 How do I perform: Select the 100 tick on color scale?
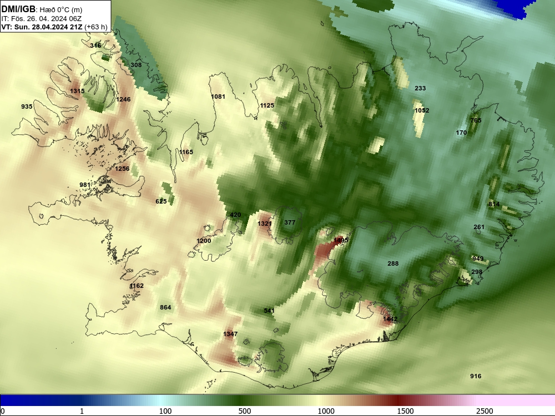point(165,411)
